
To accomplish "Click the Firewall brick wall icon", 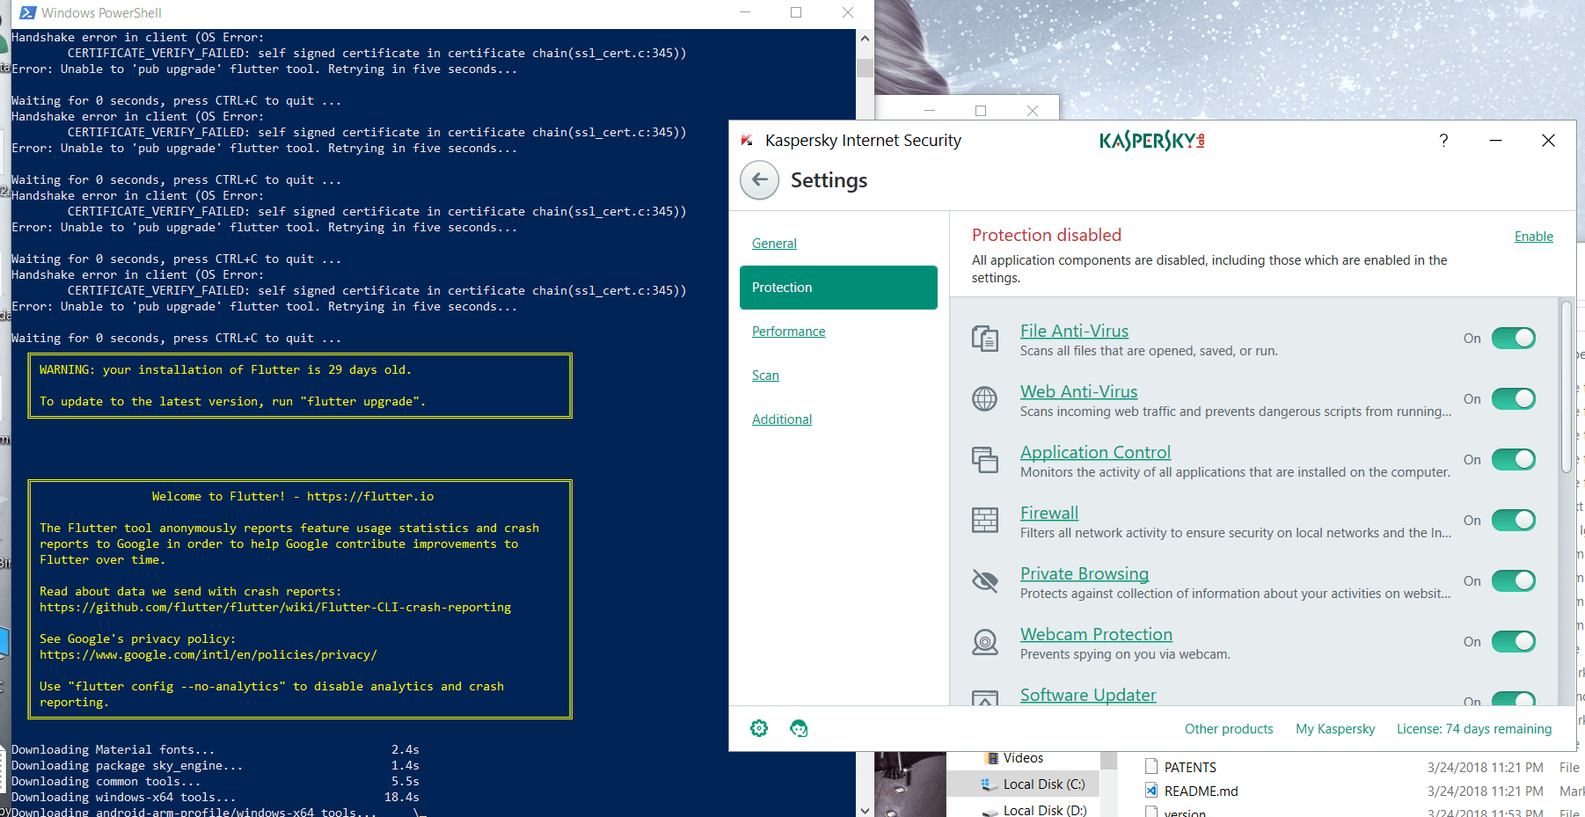I will (x=984, y=521).
